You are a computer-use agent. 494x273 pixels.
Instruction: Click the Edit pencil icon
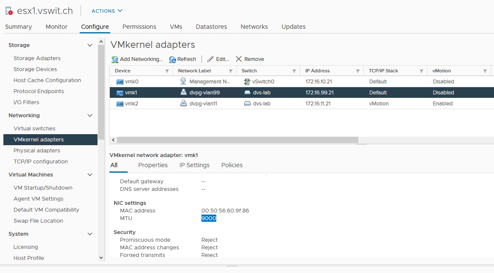[x=210, y=59]
